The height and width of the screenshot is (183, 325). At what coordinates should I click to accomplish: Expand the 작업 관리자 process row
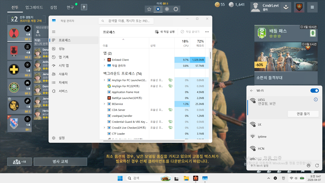pos(104,66)
